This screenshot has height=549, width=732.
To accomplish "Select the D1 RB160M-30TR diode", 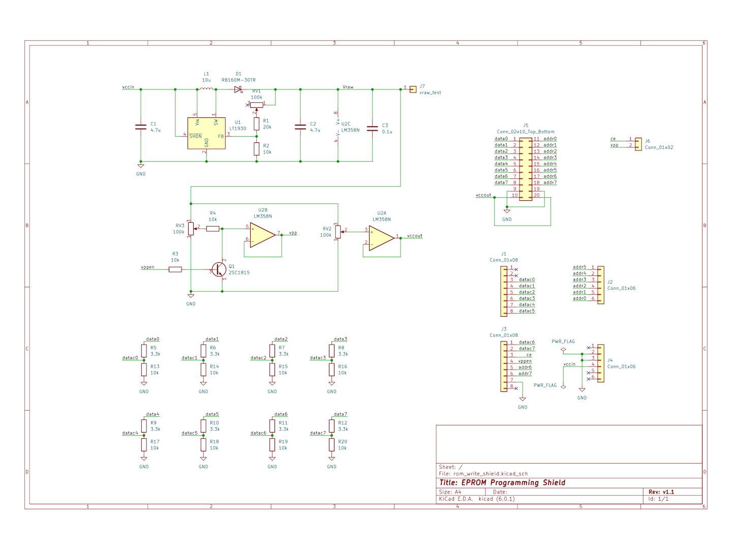I will click(x=238, y=89).
